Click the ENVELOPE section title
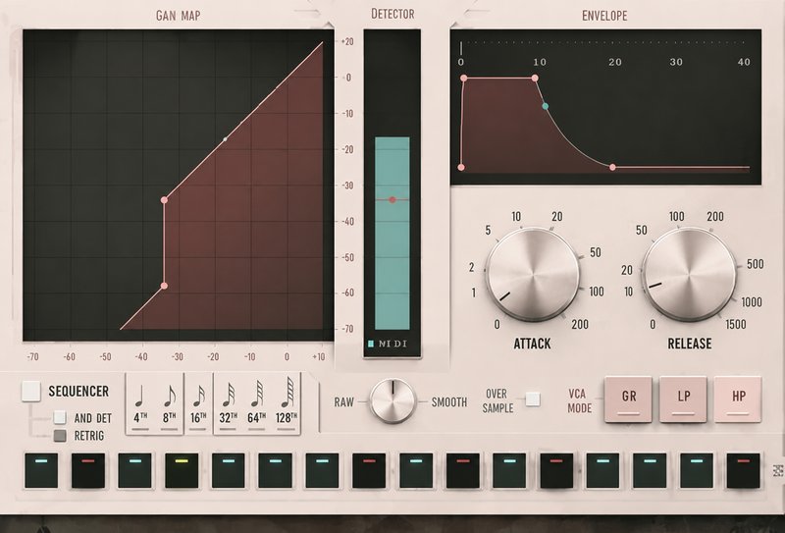The height and width of the screenshot is (533, 785). (604, 16)
